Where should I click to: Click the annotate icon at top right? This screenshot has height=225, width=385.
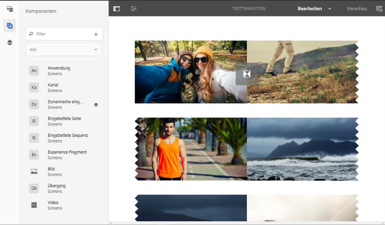point(379,9)
